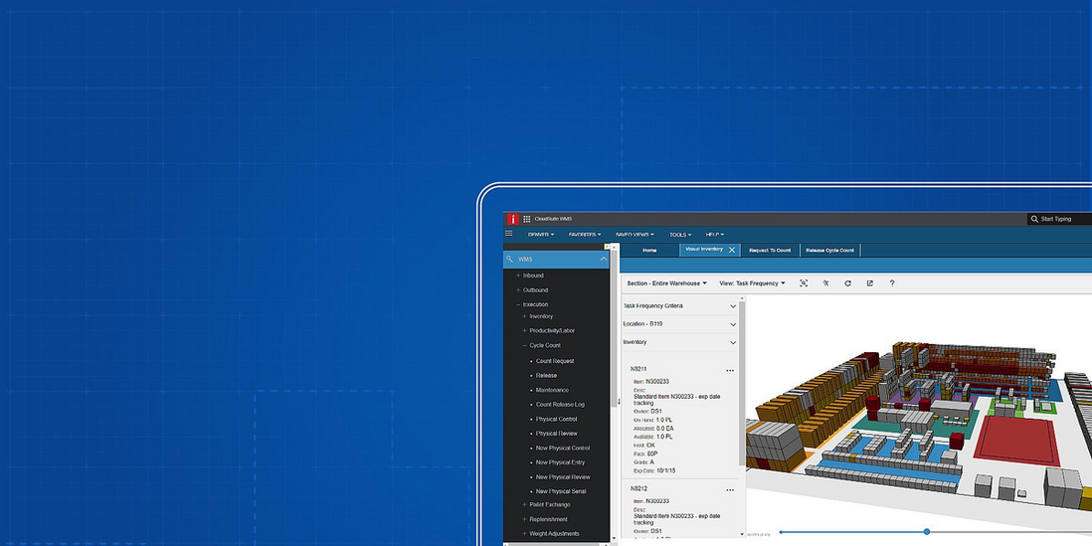The width and height of the screenshot is (1092, 546).
Task: Click the yellow pin icon above sidebar
Action: pyautogui.click(x=607, y=246)
